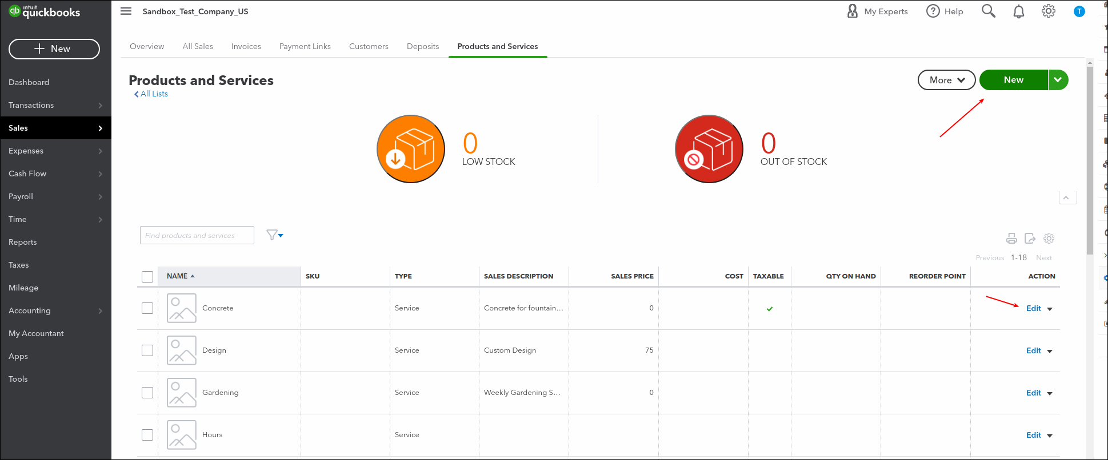This screenshot has width=1108, height=460.
Task: Click the hamburger menu icon
Action: click(126, 11)
